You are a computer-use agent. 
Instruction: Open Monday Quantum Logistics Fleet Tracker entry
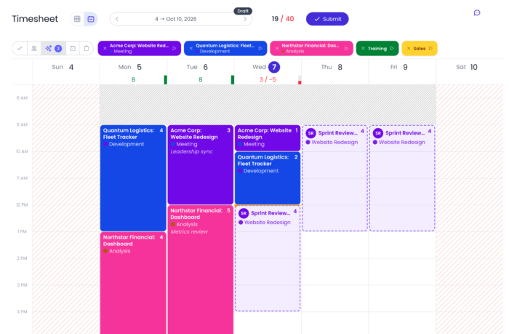click(133, 178)
